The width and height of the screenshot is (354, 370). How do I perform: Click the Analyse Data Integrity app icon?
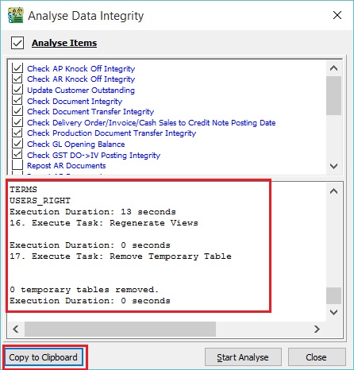pyautogui.click(x=16, y=15)
